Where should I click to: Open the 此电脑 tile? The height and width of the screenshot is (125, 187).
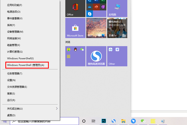click(117, 8)
